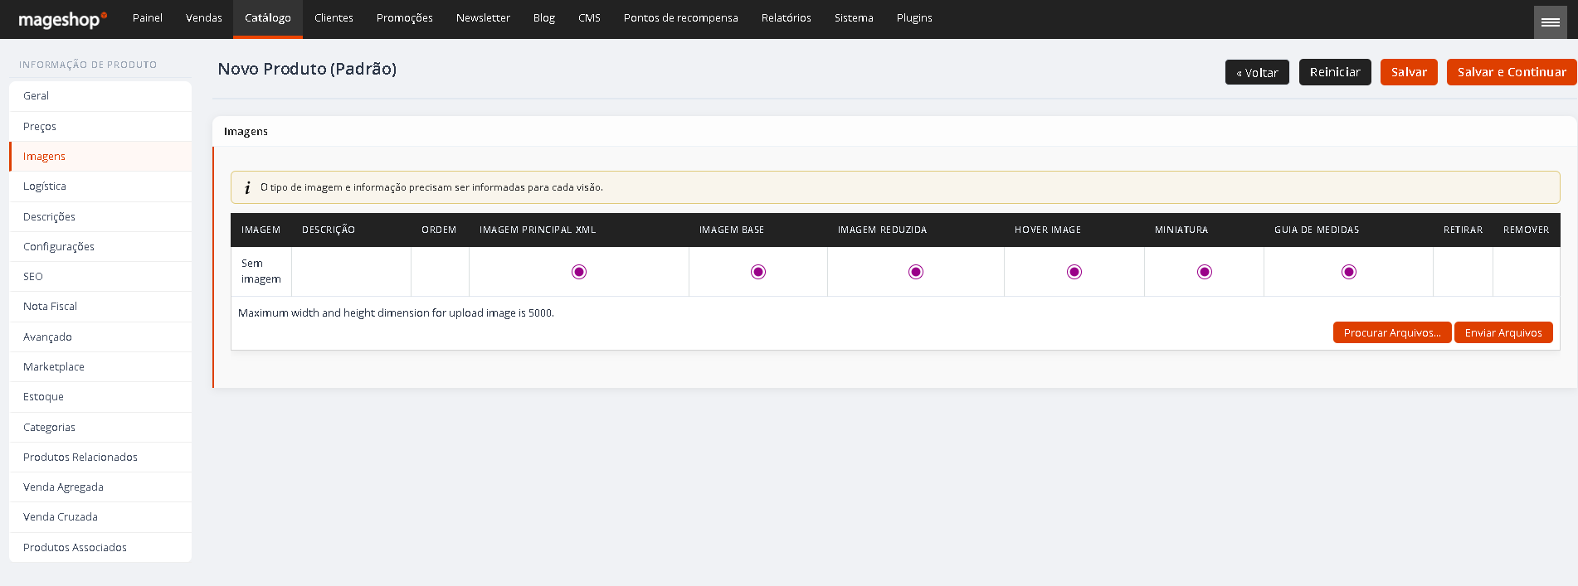The width and height of the screenshot is (1578, 586).
Task: Select the Hover Image radio button
Action: [1074, 272]
